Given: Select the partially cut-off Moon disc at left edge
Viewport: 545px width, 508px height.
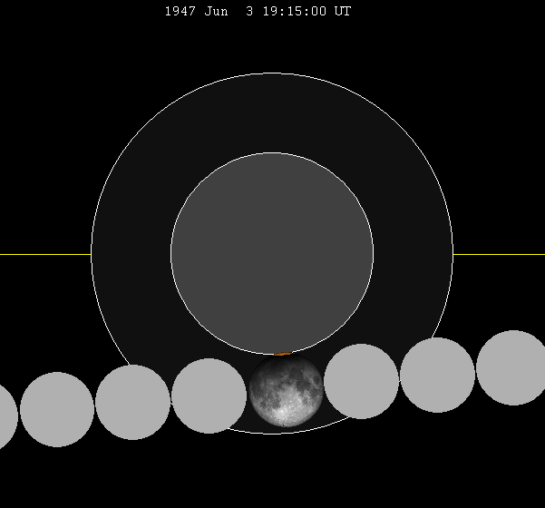Looking at the screenshot, I should point(5,417).
